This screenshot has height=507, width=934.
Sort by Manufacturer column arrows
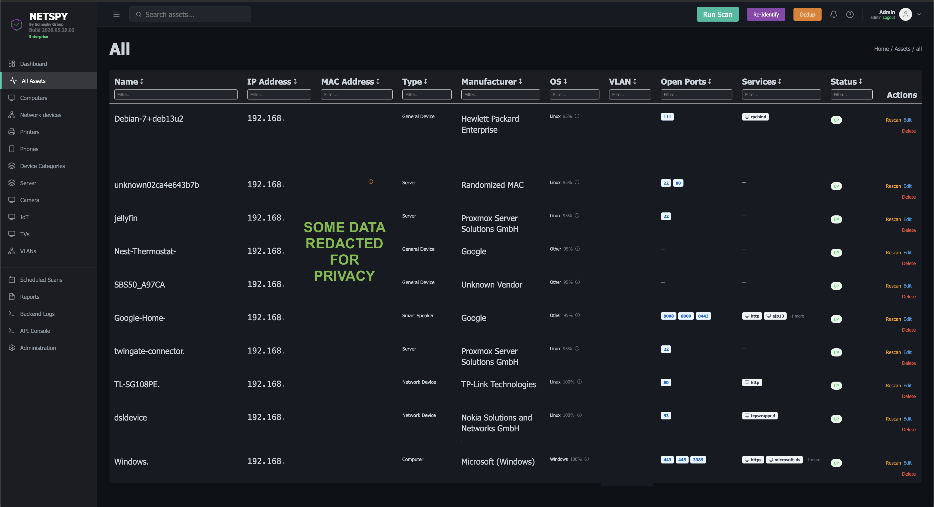coord(520,82)
